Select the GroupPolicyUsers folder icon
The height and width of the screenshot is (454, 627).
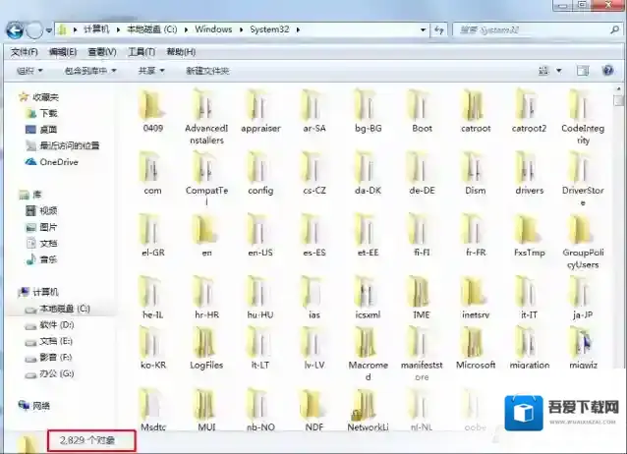(582, 229)
